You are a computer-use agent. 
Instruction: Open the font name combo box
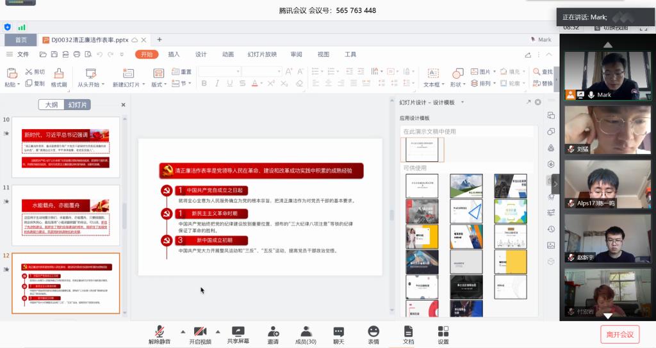pyautogui.click(x=218, y=72)
